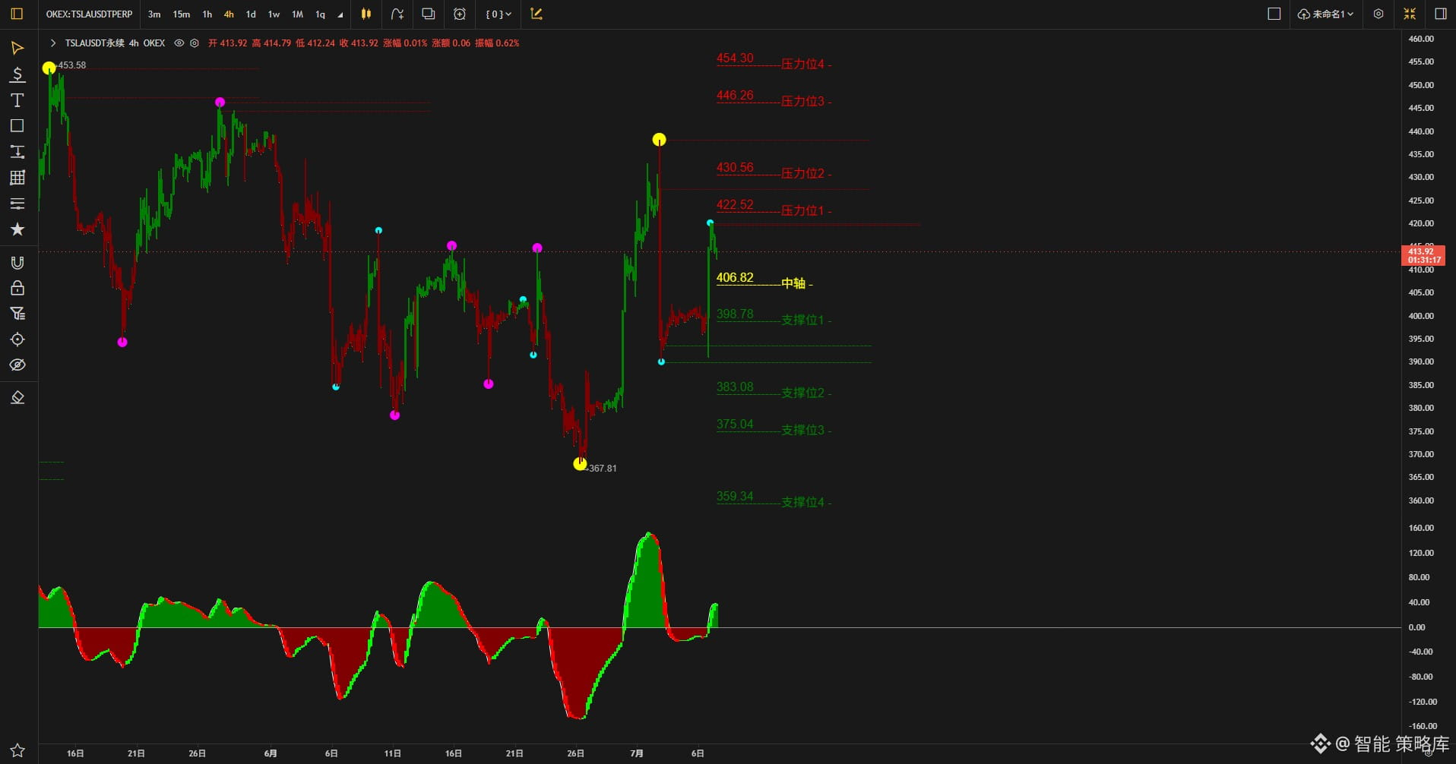Switch to 3m timeframe
Screen dimensions: 1456x764
pos(154,14)
